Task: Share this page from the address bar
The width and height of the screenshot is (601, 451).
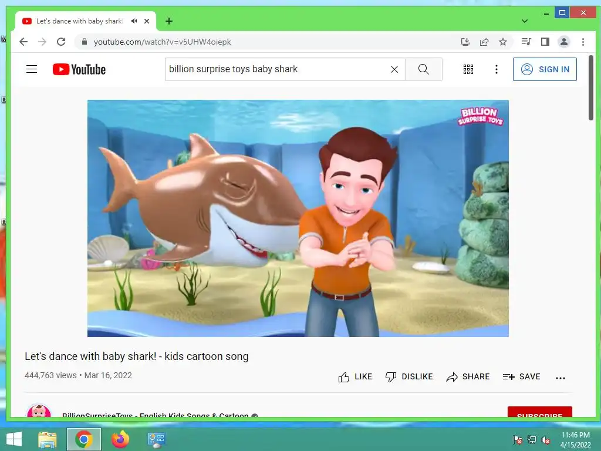Action: pos(484,42)
